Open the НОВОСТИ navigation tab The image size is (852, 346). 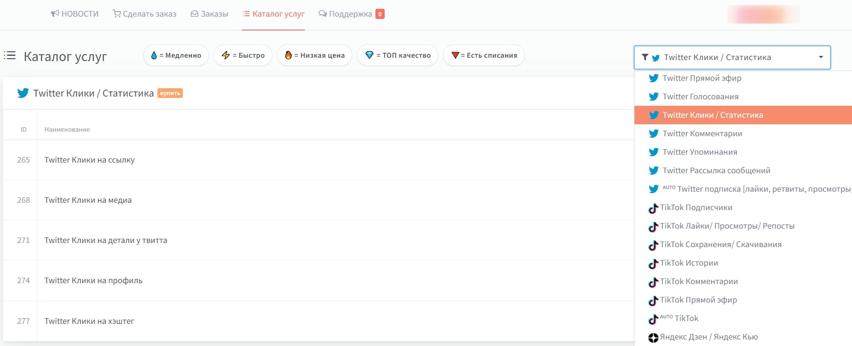[75, 14]
